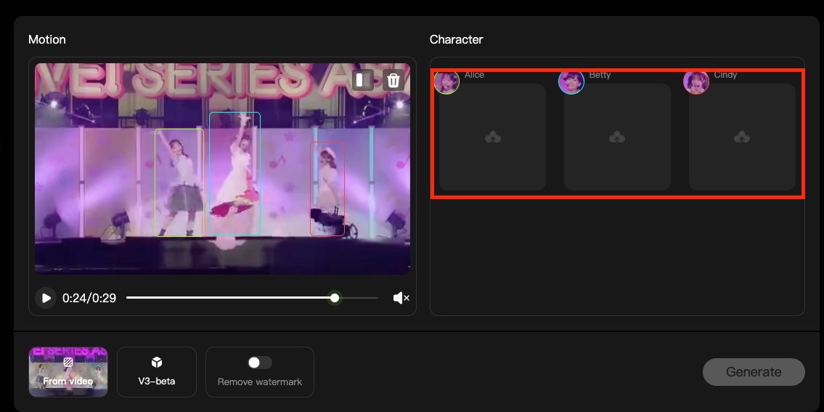
Task: Open the From video source thumbnail
Action: click(x=68, y=372)
